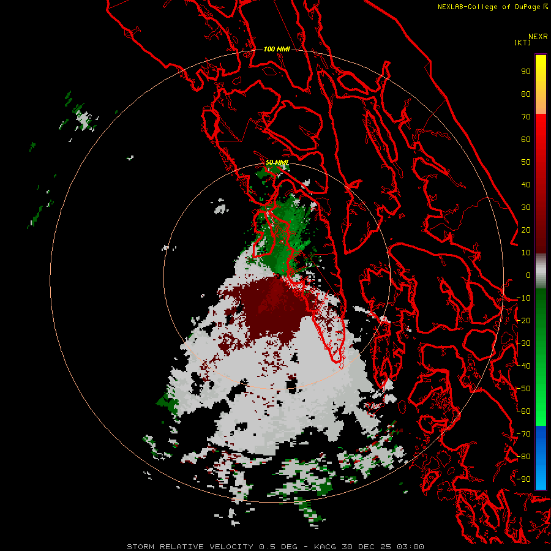Viewport: 551px width, 551px height.
Task: Click the 20 value on the velocity scale
Action: point(526,230)
